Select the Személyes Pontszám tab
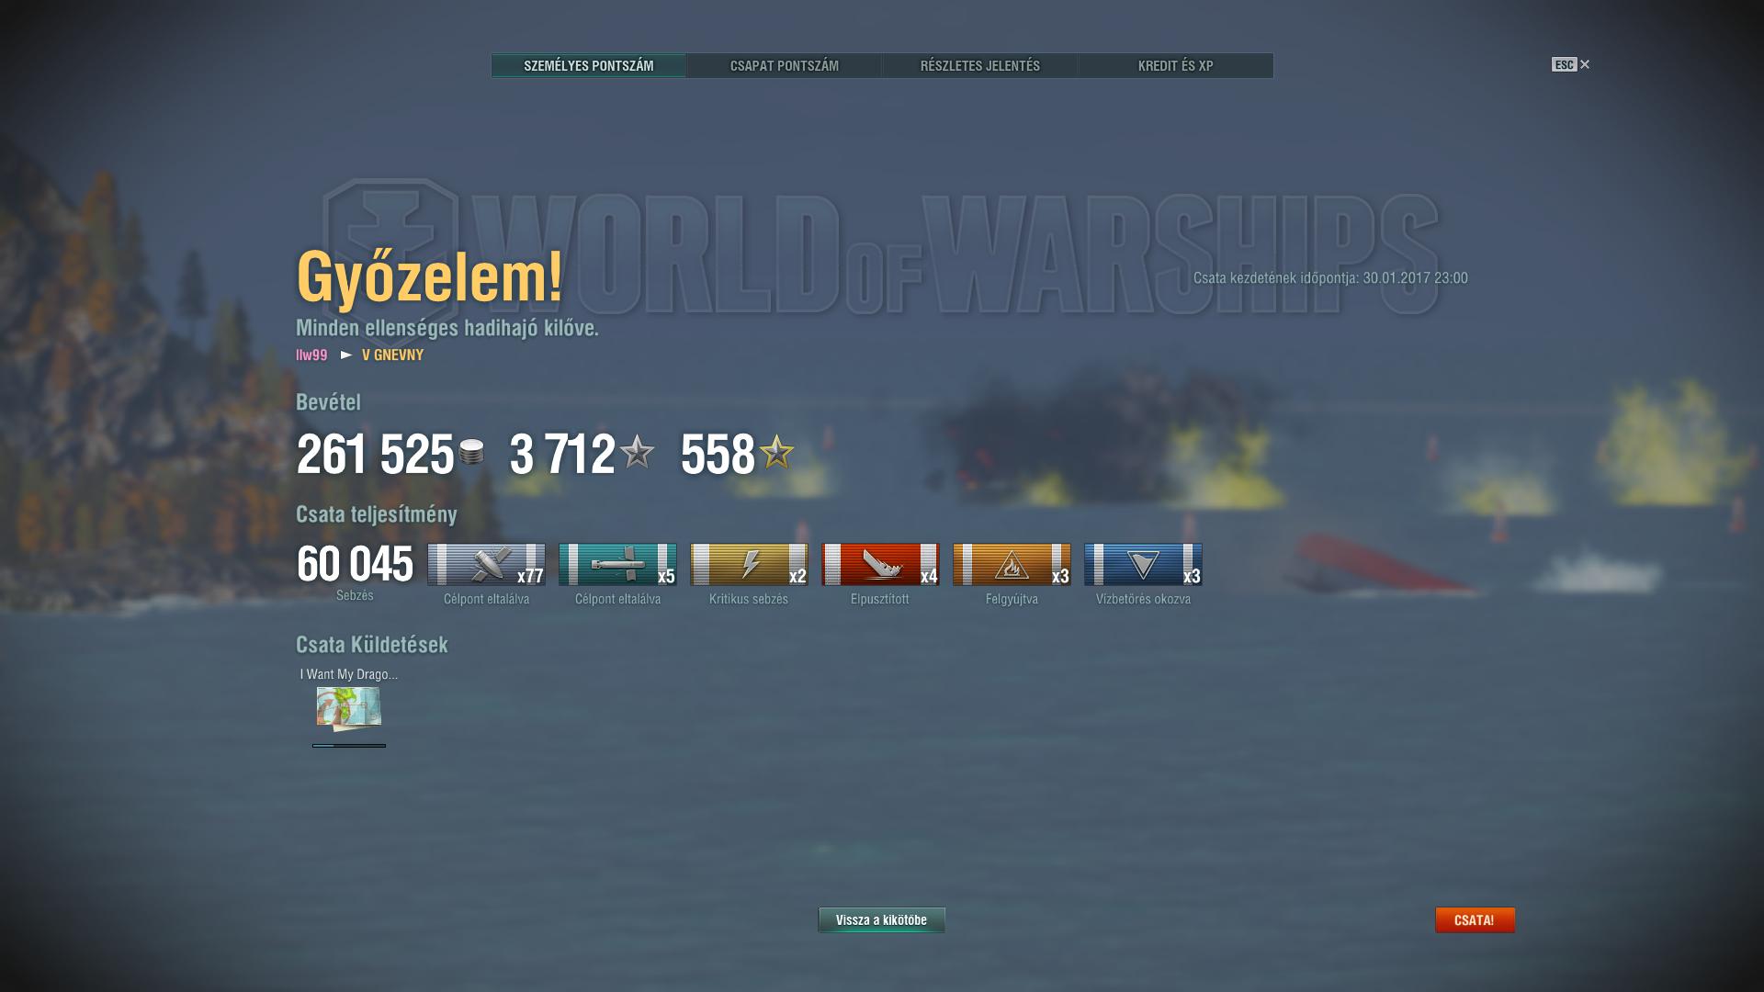This screenshot has height=992, width=1764. click(x=588, y=65)
